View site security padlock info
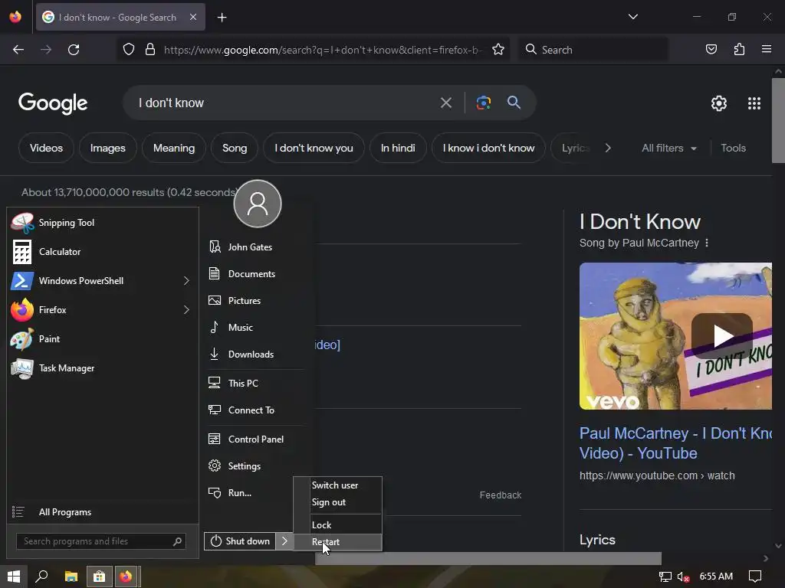This screenshot has height=588, width=785. coord(149,50)
